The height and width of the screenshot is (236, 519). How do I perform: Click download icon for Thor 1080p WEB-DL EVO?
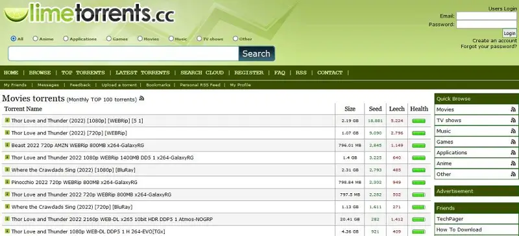click(x=7, y=231)
